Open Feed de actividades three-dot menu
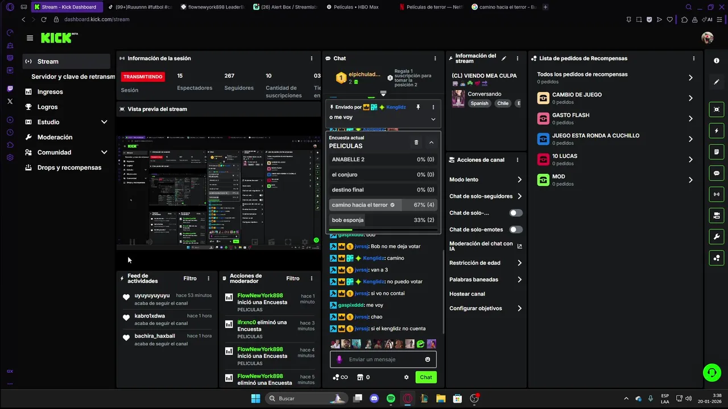The image size is (728, 409). point(208,278)
